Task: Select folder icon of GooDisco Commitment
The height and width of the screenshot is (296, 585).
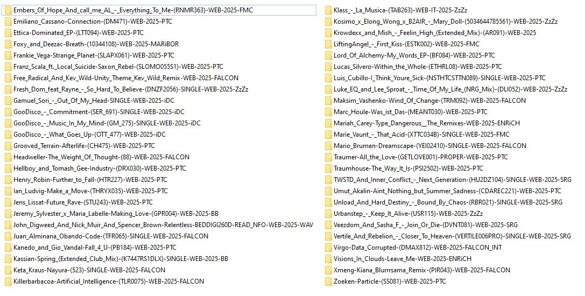Action: tap(8, 111)
